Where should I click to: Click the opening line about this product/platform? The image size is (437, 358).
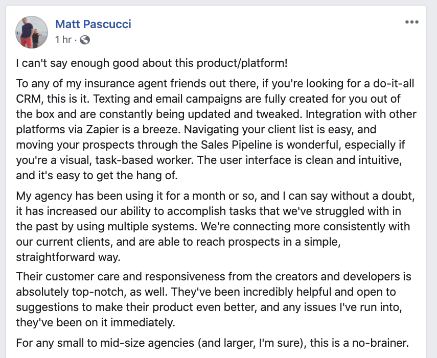tap(152, 63)
